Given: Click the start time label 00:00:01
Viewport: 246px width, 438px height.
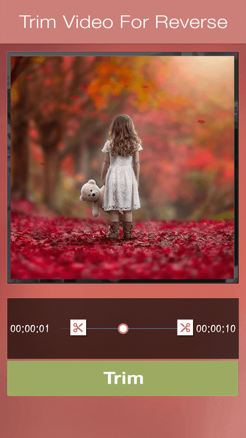Looking at the screenshot, I should pyautogui.click(x=30, y=328).
